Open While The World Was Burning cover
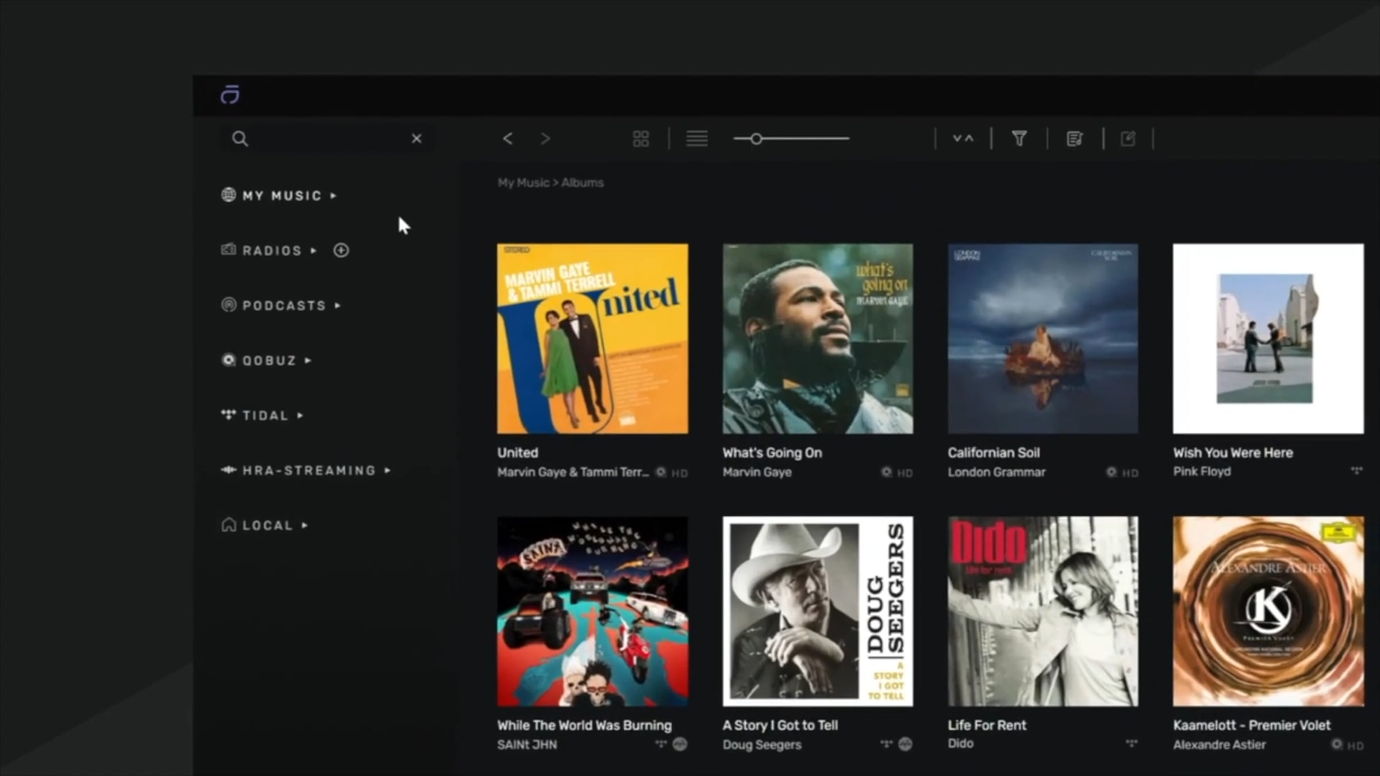This screenshot has width=1380, height=776. (592, 612)
